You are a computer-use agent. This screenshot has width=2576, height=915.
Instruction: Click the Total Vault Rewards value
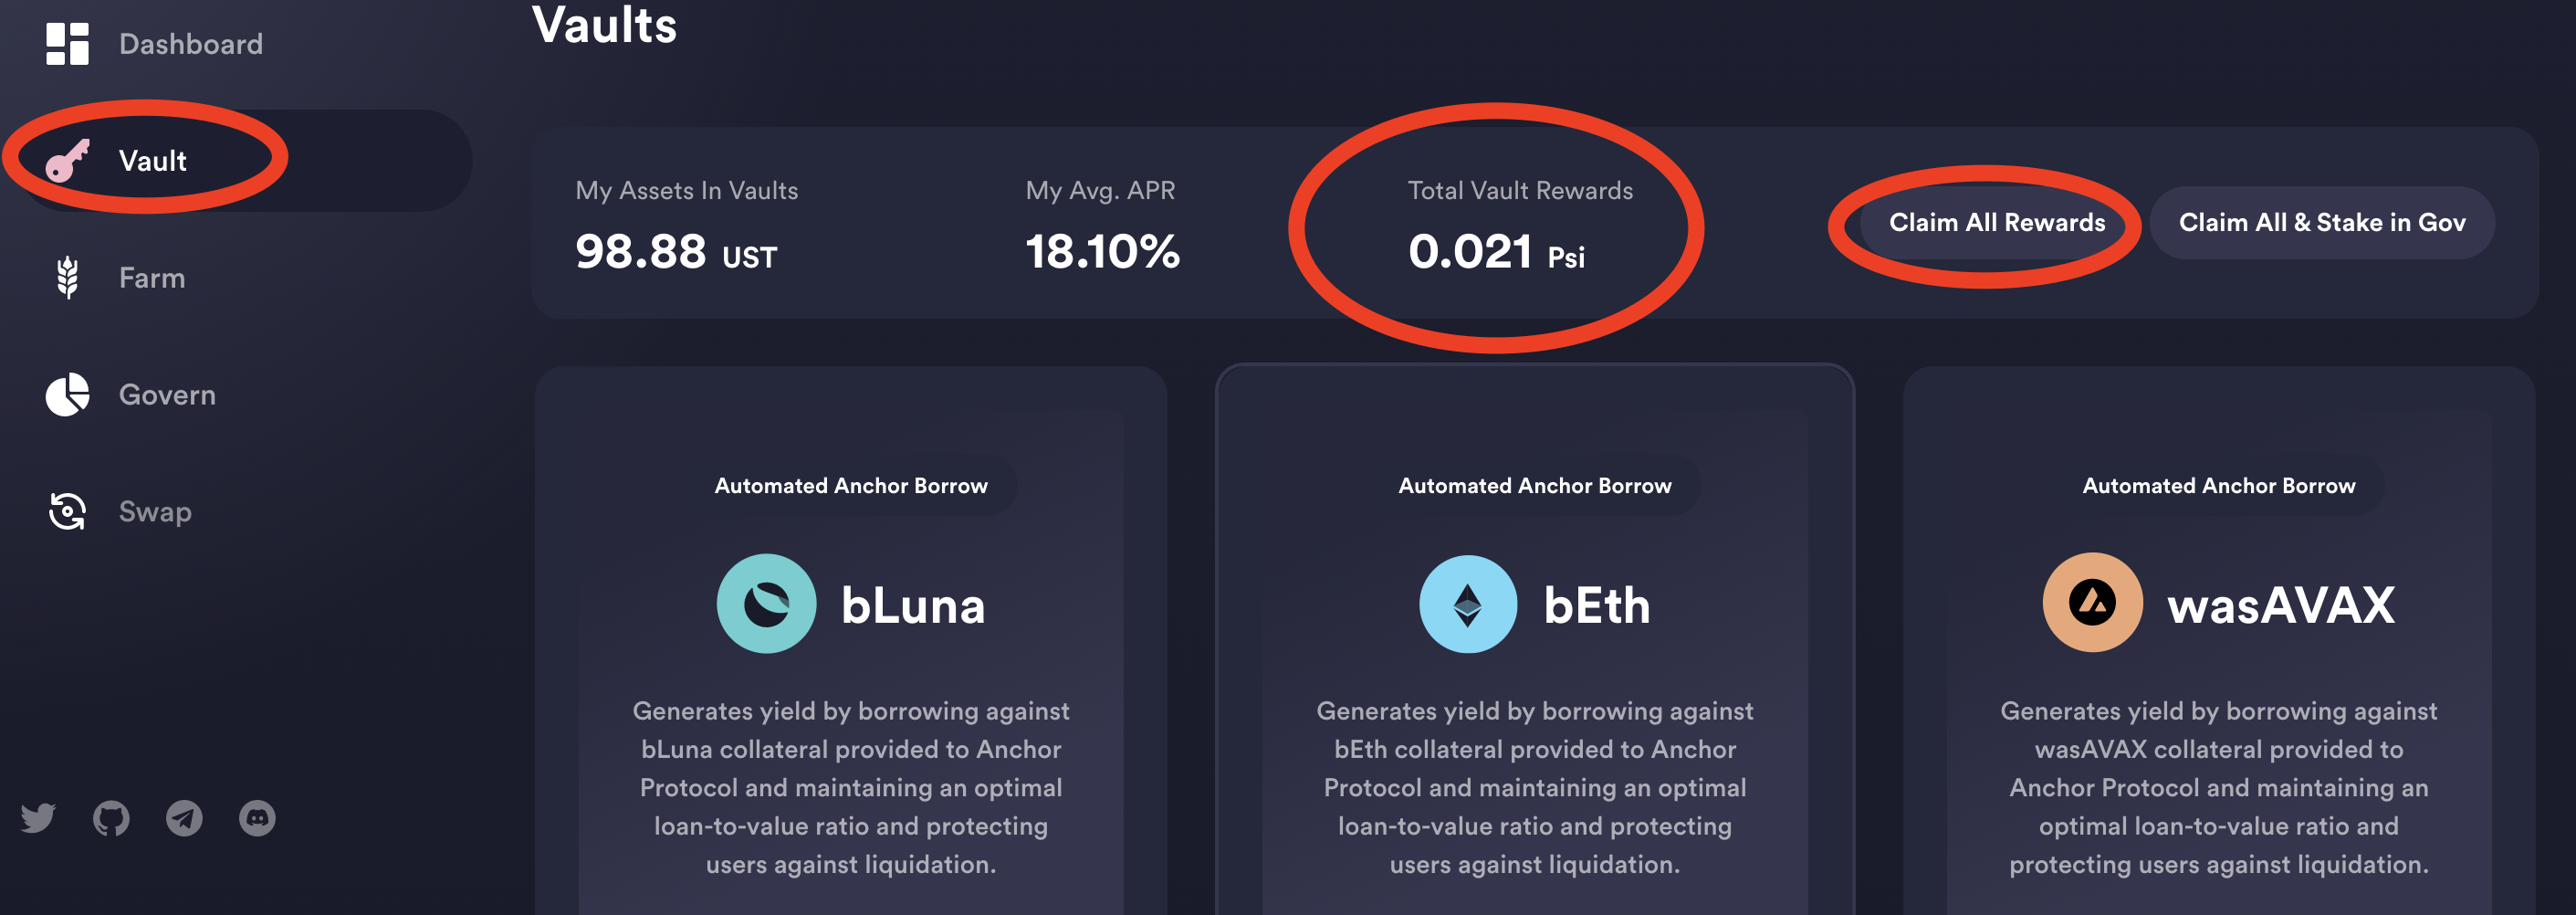pyautogui.click(x=1495, y=252)
